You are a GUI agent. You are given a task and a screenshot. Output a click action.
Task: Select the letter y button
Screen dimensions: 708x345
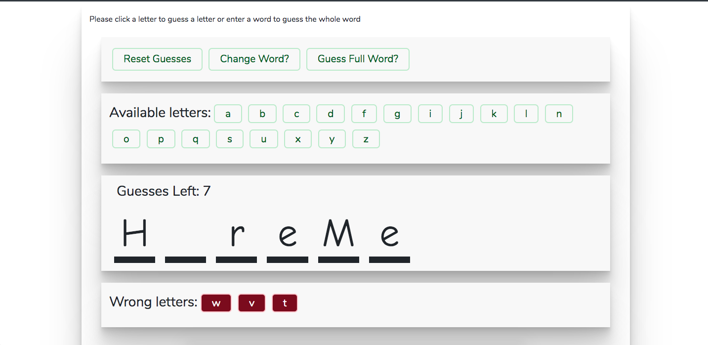[332, 139]
